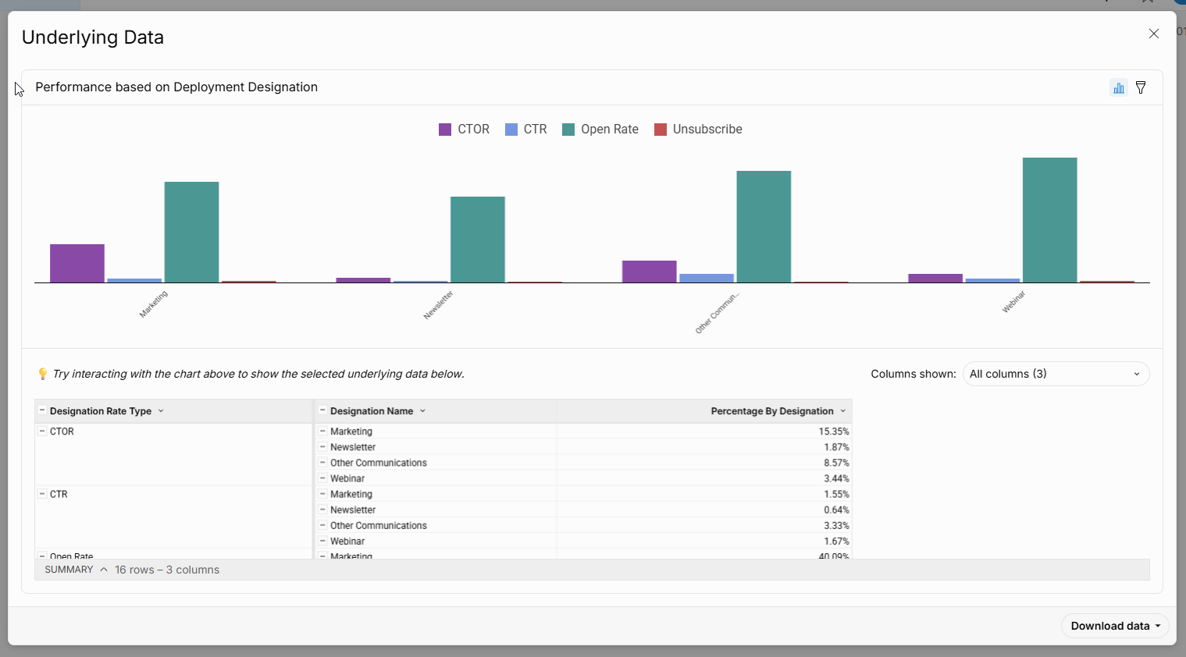Screen dimensions: 1186x657
Task: Click the Download data button
Action: 1114,626
